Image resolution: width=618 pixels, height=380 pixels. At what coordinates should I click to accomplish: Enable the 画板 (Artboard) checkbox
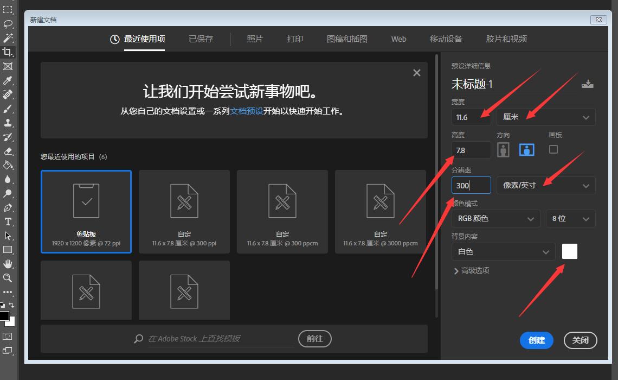pos(553,149)
